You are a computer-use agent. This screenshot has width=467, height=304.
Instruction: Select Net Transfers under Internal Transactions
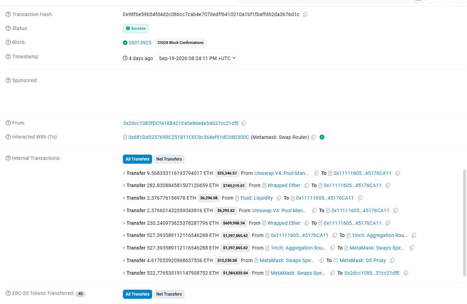pos(169,159)
